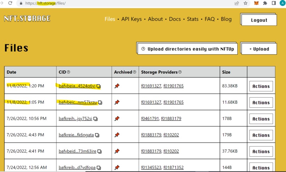Share this page via the share icon

click(237, 3)
